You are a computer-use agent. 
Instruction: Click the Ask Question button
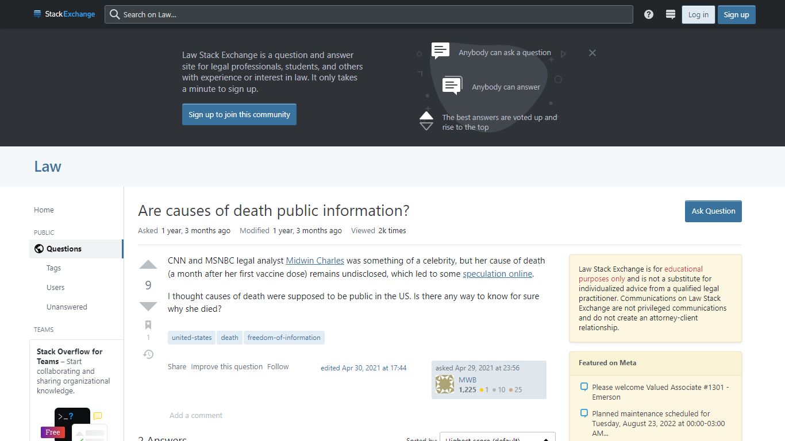click(713, 211)
